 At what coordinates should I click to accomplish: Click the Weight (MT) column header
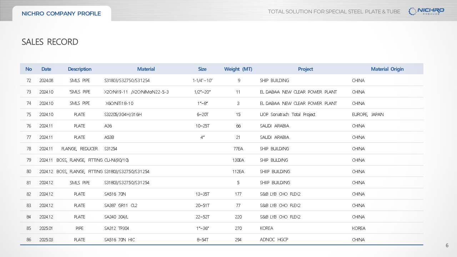point(238,69)
